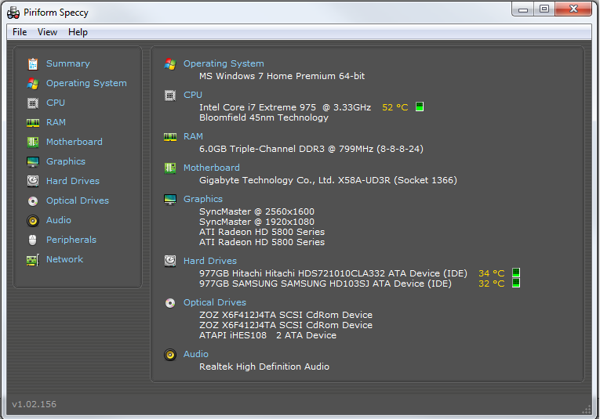The image size is (600, 419).
Task: Click the 34 °C Hitachi temperature value
Action: coord(492,273)
